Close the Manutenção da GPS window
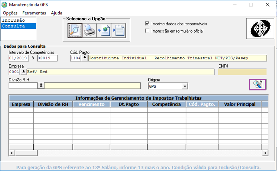This screenshot has height=172, width=277. 268,5
